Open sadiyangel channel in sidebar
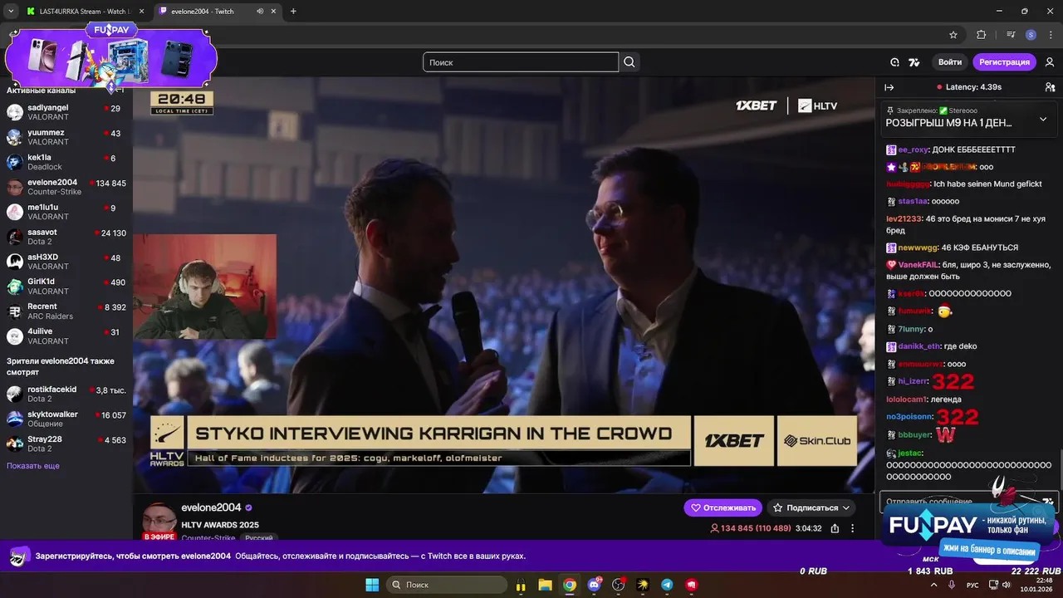The image size is (1063, 598). click(x=66, y=112)
